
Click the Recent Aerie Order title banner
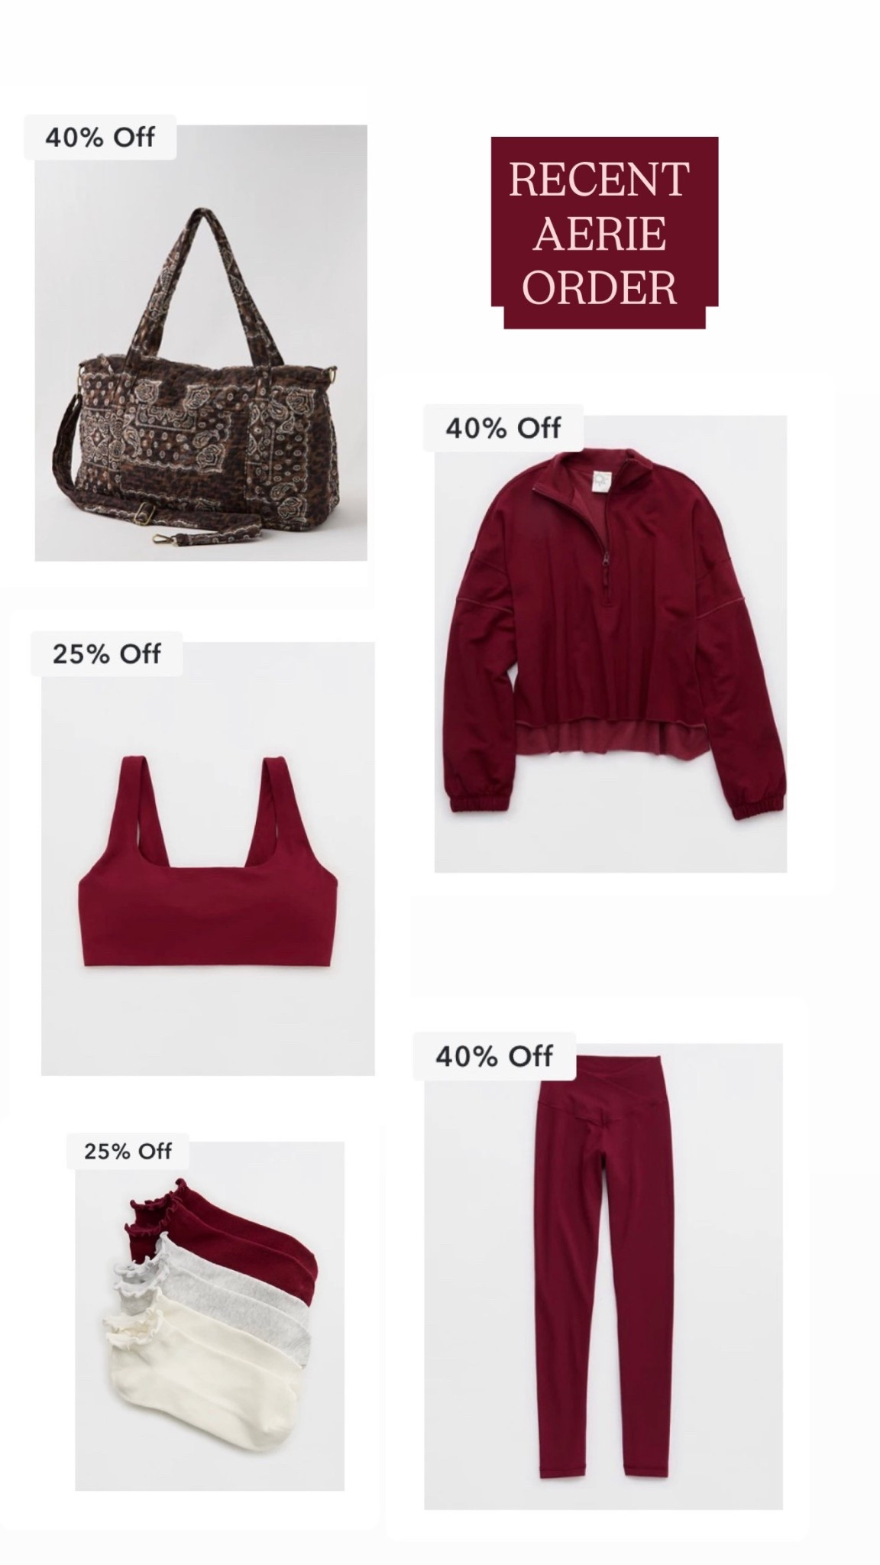[603, 232]
